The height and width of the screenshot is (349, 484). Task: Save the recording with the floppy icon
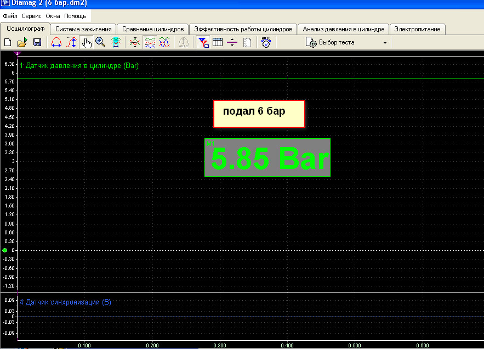(37, 42)
